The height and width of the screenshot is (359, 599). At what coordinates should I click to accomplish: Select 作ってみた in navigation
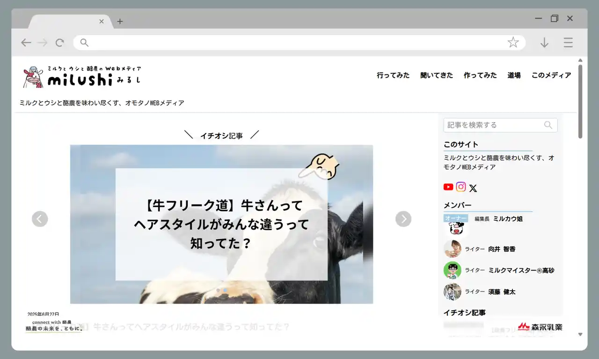(480, 75)
